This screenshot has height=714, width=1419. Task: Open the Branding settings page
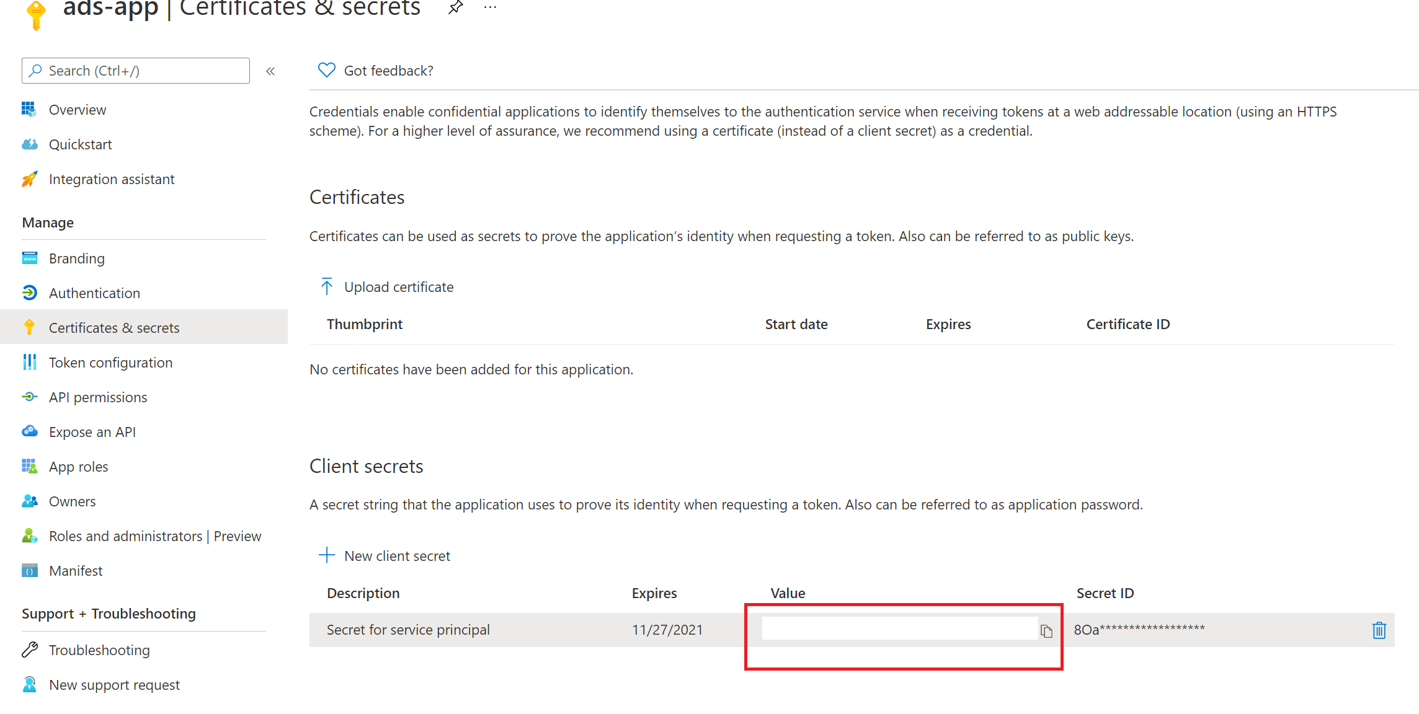click(x=76, y=258)
